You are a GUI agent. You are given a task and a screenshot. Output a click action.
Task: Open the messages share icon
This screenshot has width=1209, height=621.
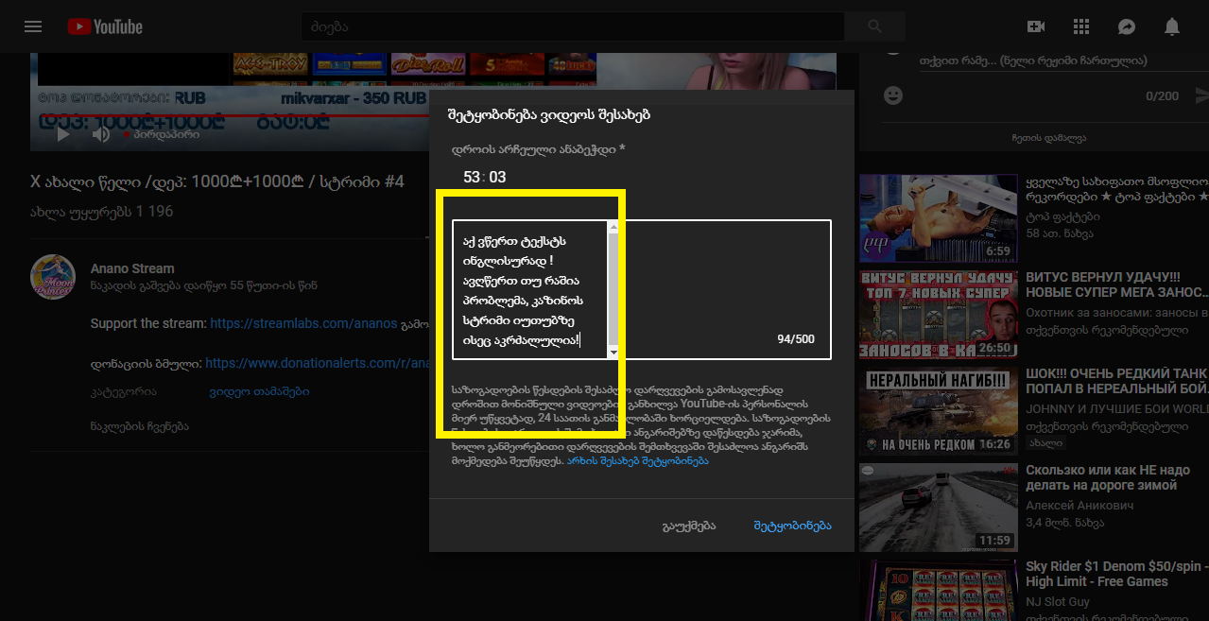tap(1127, 26)
